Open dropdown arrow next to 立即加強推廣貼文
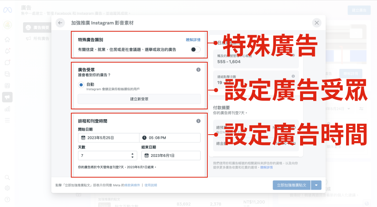Image resolution: width=377 pixels, height=207 pixels. pyautogui.click(x=316, y=185)
